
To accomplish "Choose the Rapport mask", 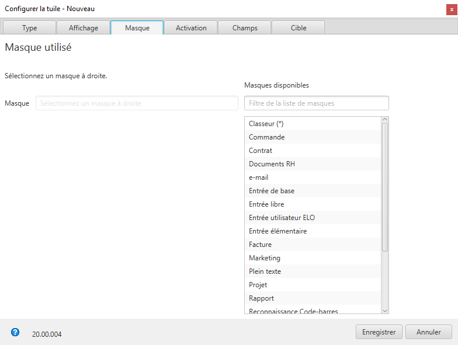I will [x=313, y=298].
